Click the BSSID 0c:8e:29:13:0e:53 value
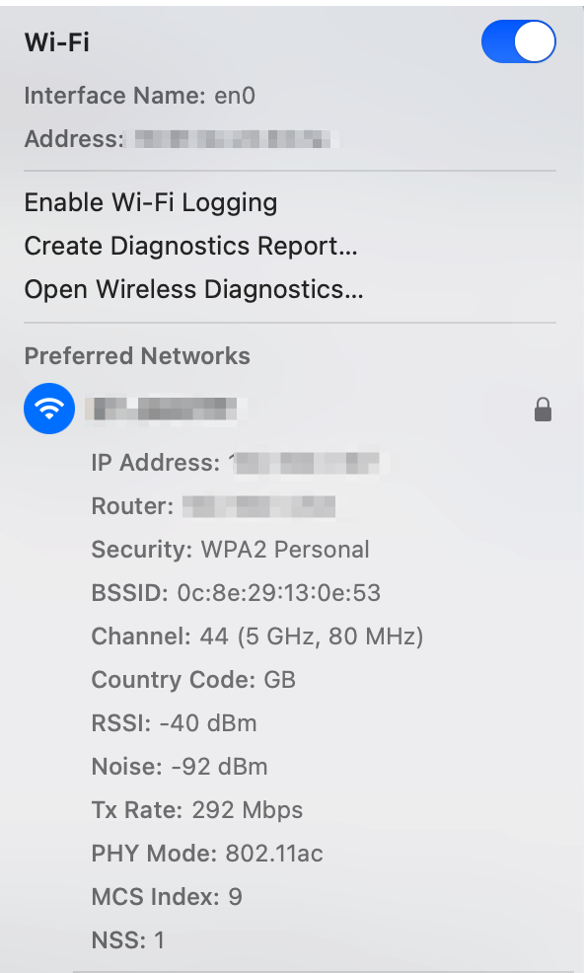Image resolution: width=584 pixels, height=973 pixels. [x=278, y=593]
